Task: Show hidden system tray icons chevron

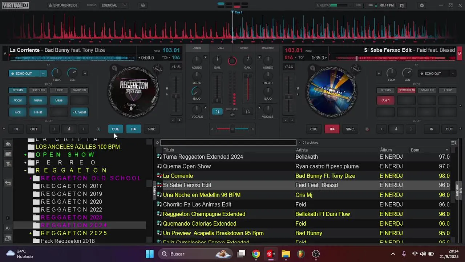Action: tap(393, 254)
